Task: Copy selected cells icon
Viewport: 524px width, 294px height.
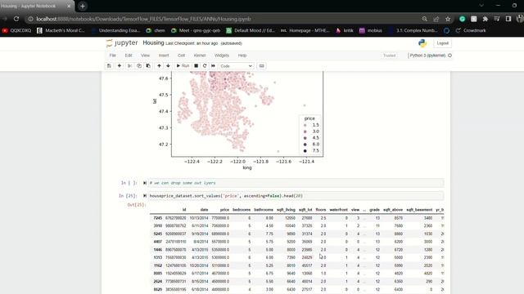Action: click(139, 66)
